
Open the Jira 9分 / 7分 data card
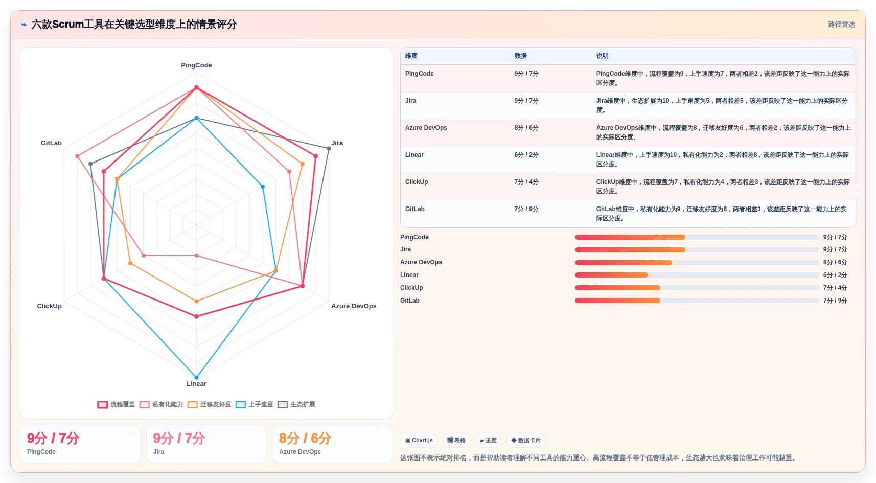pos(206,444)
